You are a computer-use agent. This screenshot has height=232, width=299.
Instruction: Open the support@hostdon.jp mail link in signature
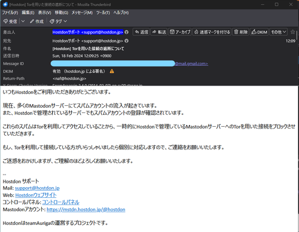[x=37, y=188]
